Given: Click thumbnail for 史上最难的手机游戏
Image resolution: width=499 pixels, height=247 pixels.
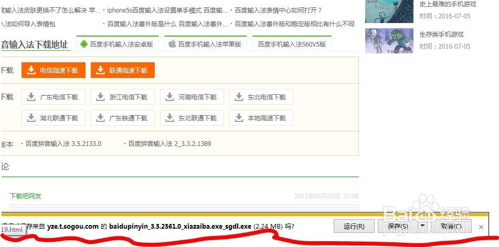Looking at the screenshot, I should pyautogui.click(x=389, y=11).
